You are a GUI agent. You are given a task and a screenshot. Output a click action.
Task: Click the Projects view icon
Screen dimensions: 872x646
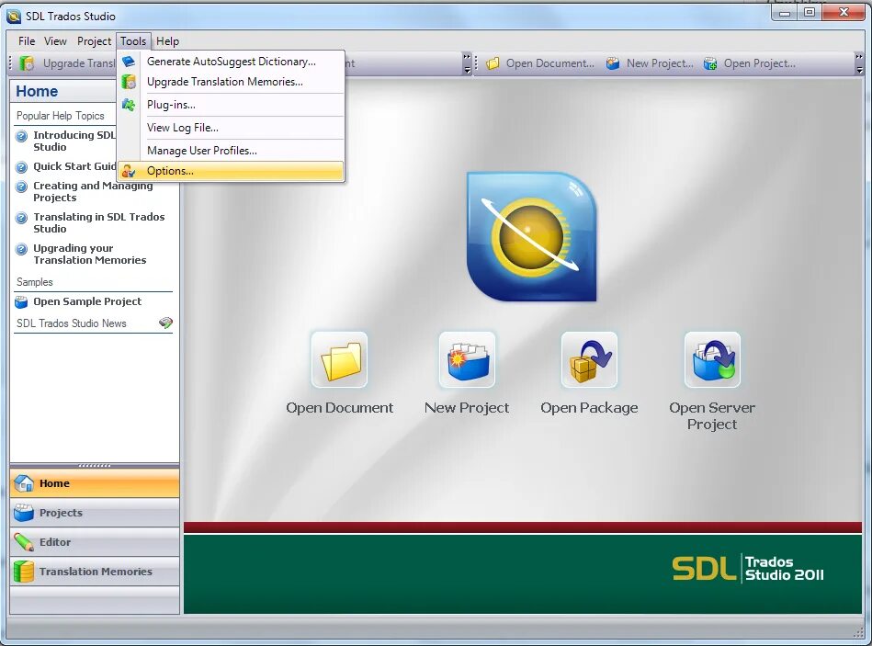click(x=23, y=513)
